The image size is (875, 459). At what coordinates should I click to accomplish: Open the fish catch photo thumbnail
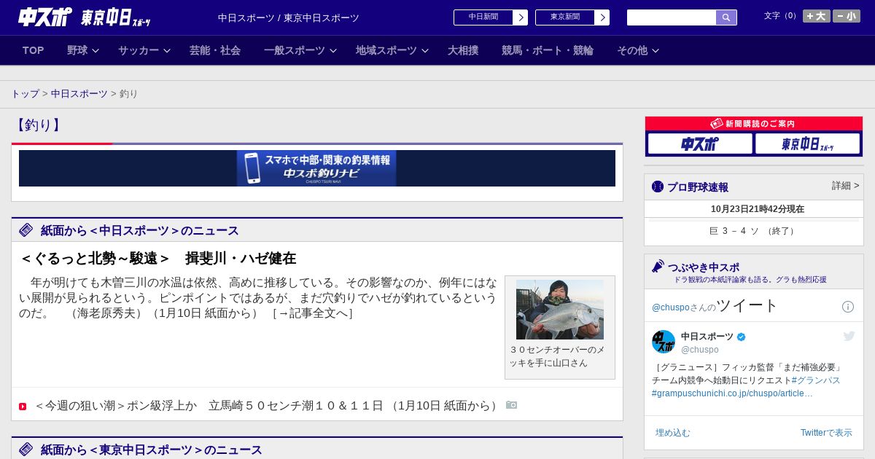(x=560, y=310)
